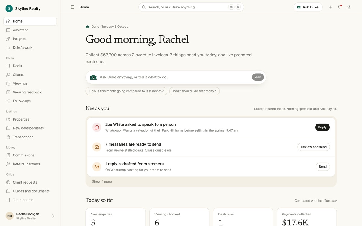The height and width of the screenshot is (226, 362).
Task: Open Assistant in the sidebar
Action: pyautogui.click(x=30, y=30)
